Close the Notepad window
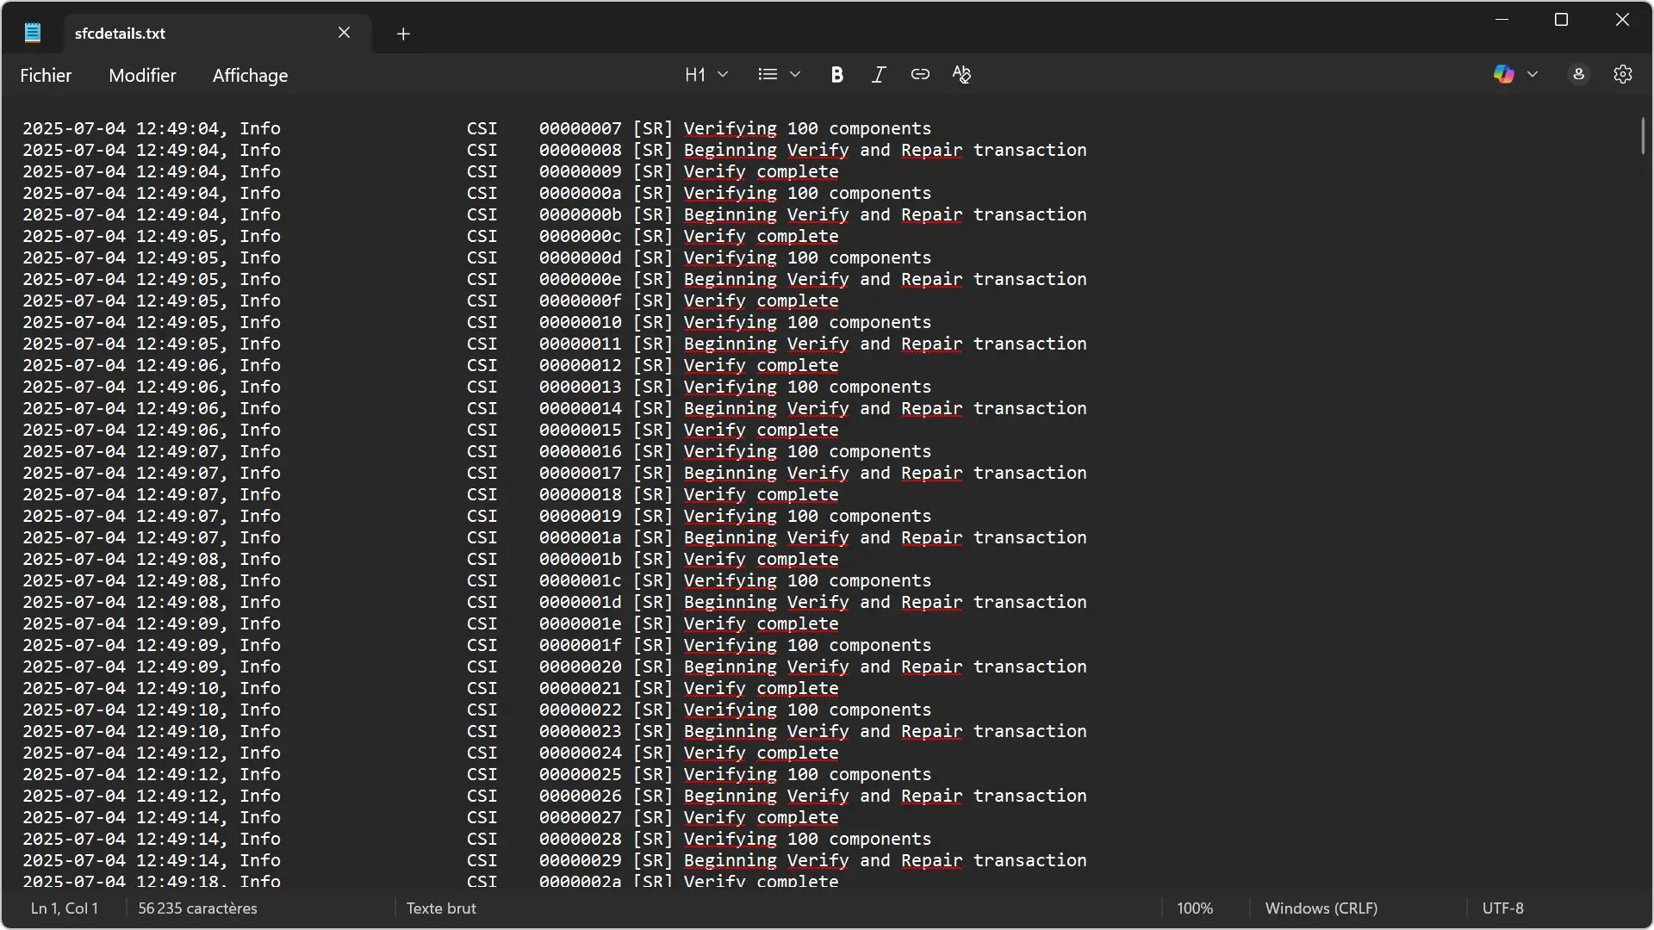The image size is (1654, 930). [x=1622, y=20]
